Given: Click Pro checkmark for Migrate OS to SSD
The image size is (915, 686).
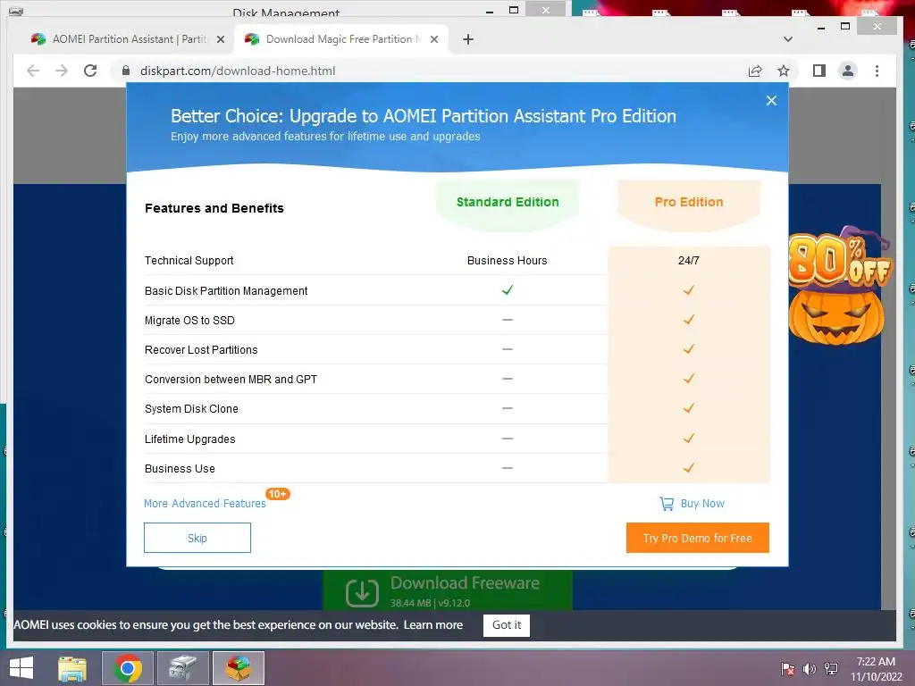Looking at the screenshot, I should click(689, 320).
